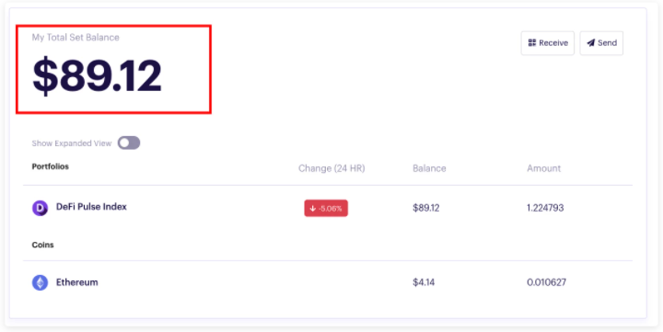This screenshot has width=663, height=332.
Task: Click the down arrow in the red change badge
Action: pyautogui.click(x=312, y=208)
